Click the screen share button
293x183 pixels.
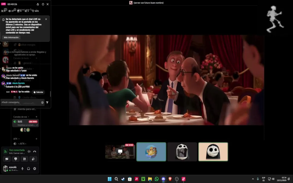click(x=16, y=159)
